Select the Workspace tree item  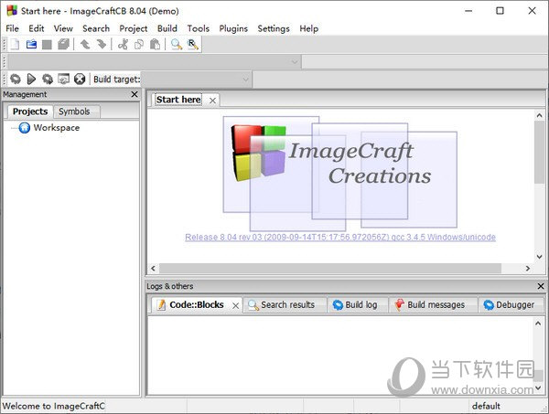(56, 128)
